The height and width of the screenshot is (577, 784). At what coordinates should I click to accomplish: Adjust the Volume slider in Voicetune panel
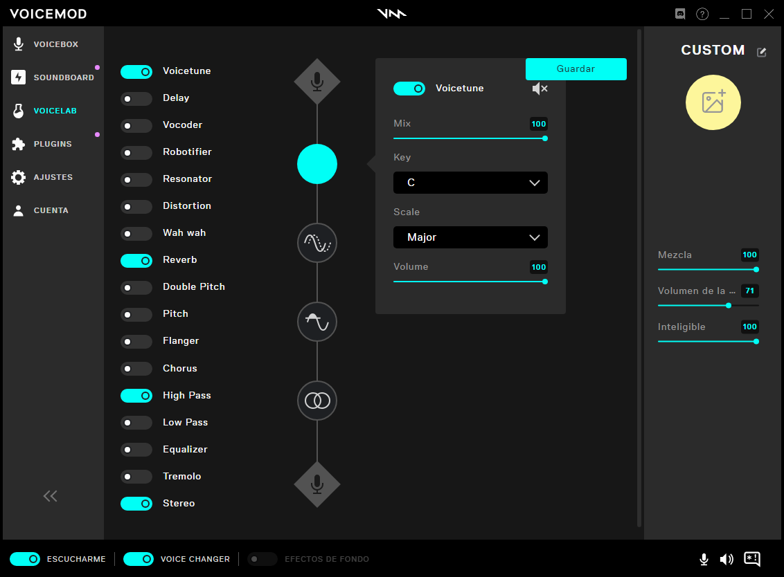(470, 282)
